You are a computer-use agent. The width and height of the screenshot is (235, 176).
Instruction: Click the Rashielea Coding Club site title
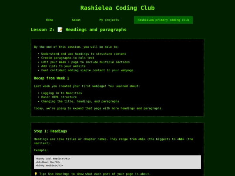pos(117,8)
